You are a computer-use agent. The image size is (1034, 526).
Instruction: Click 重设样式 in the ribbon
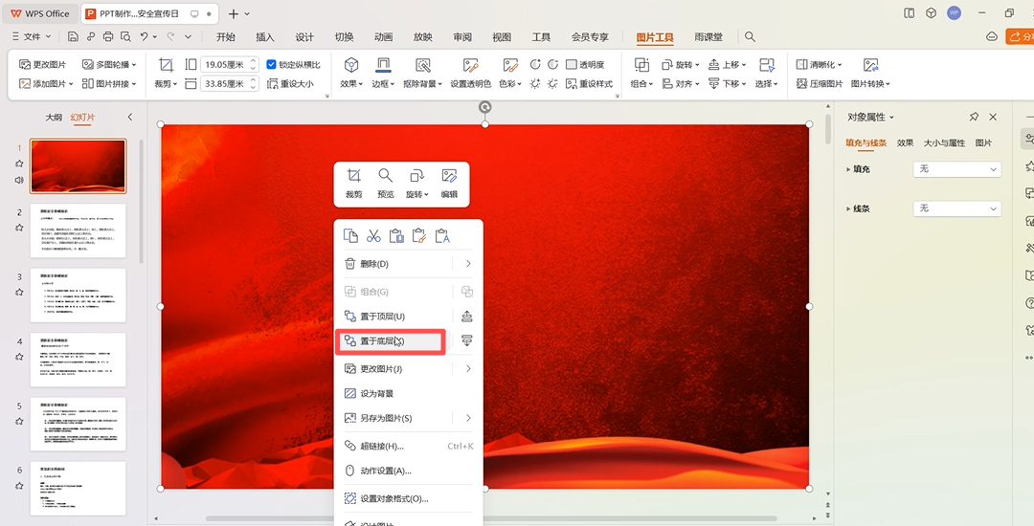click(x=589, y=83)
